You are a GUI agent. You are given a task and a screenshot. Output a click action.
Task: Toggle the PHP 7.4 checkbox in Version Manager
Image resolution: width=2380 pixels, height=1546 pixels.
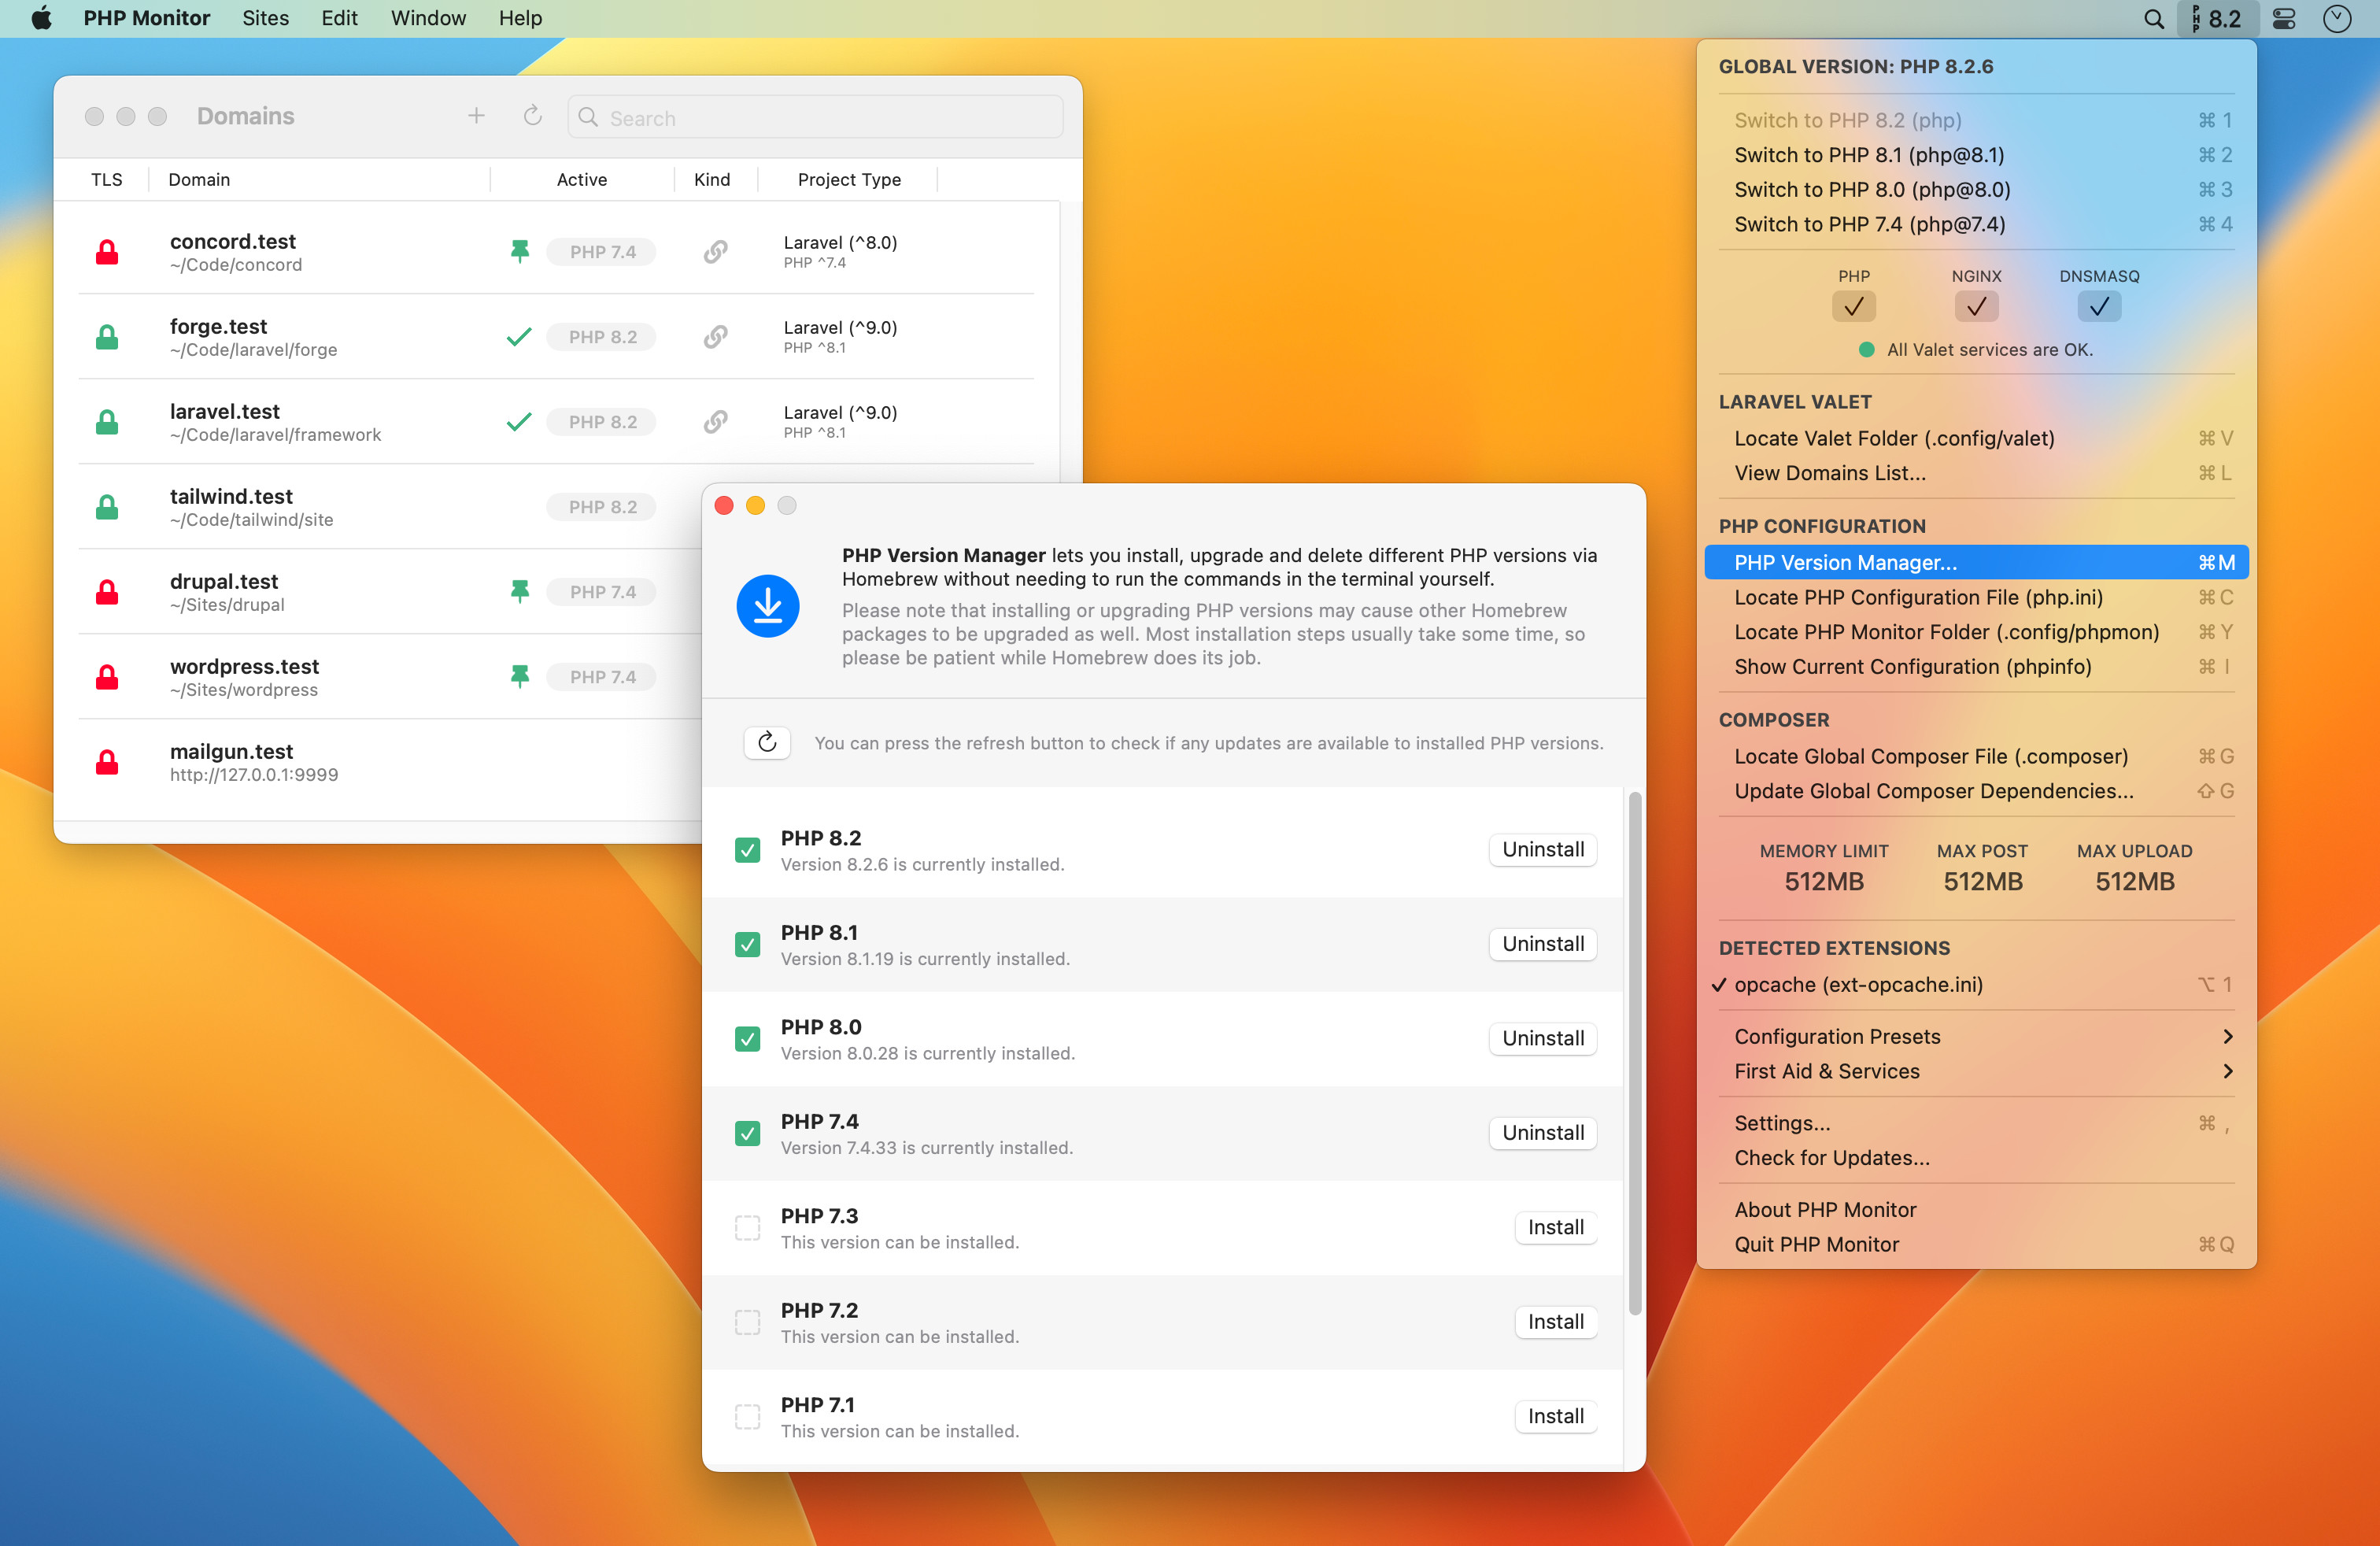(x=747, y=1133)
